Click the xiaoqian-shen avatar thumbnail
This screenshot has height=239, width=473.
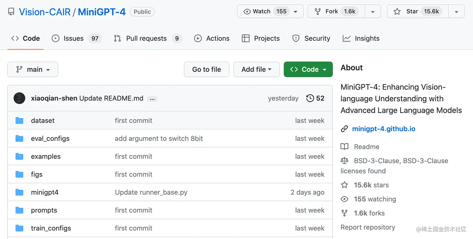[19, 98]
